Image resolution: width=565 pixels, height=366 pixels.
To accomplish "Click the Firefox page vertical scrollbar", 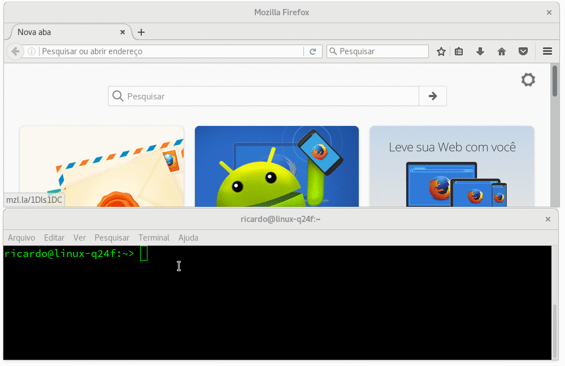I will [x=555, y=81].
